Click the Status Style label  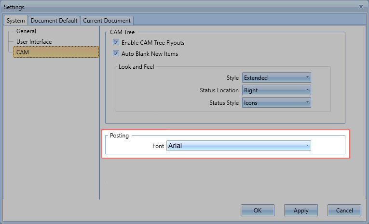224,103
